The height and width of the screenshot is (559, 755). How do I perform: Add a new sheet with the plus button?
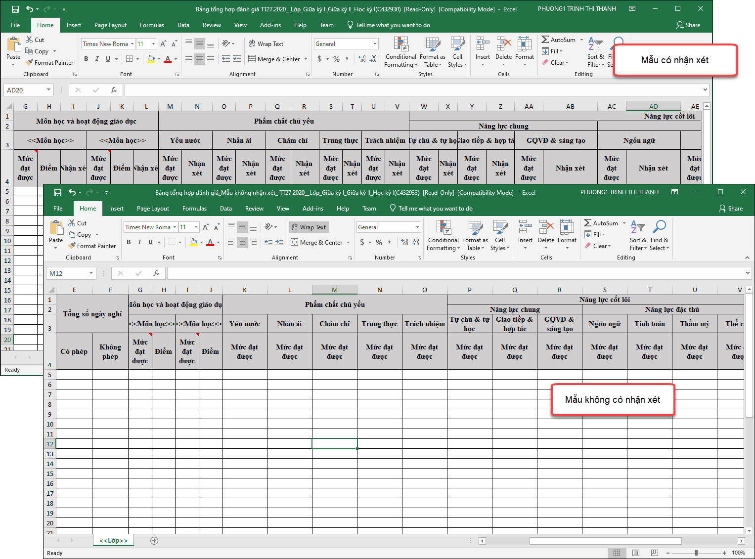pos(154,541)
